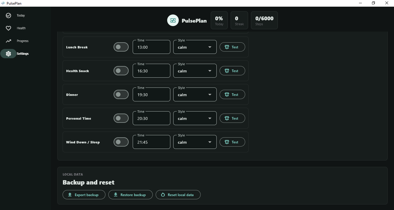Click the 0/6000 Steps card
Image resolution: width=394 pixels, height=210 pixels.
click(x=264, y=20)
